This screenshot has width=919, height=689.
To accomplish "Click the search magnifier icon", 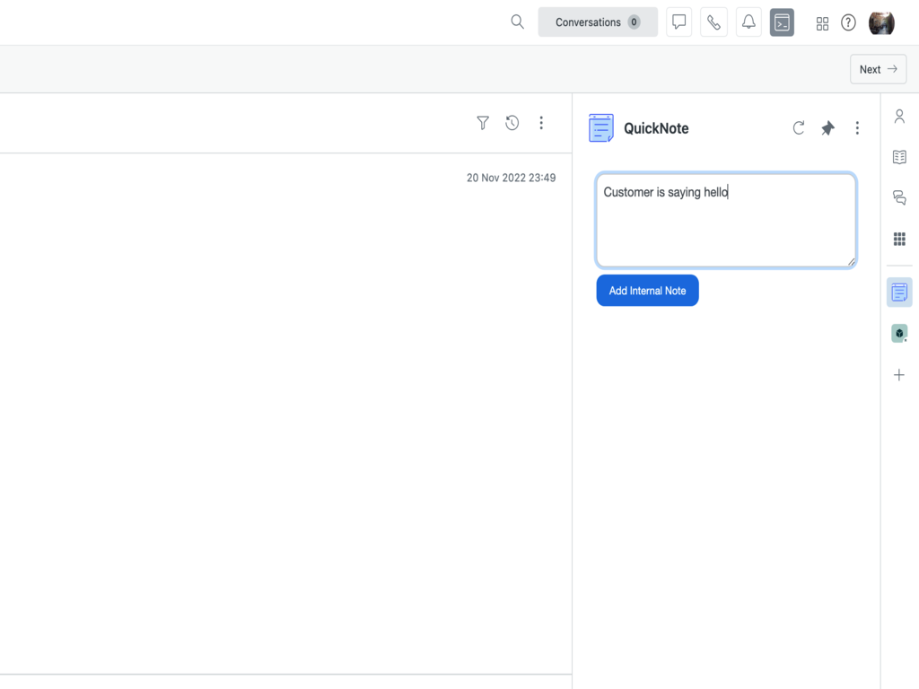I will coord(517,22).
